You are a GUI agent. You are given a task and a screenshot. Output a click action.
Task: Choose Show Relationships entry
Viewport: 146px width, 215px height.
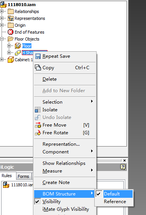point(65,163)
